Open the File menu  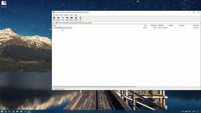[53, 15]
